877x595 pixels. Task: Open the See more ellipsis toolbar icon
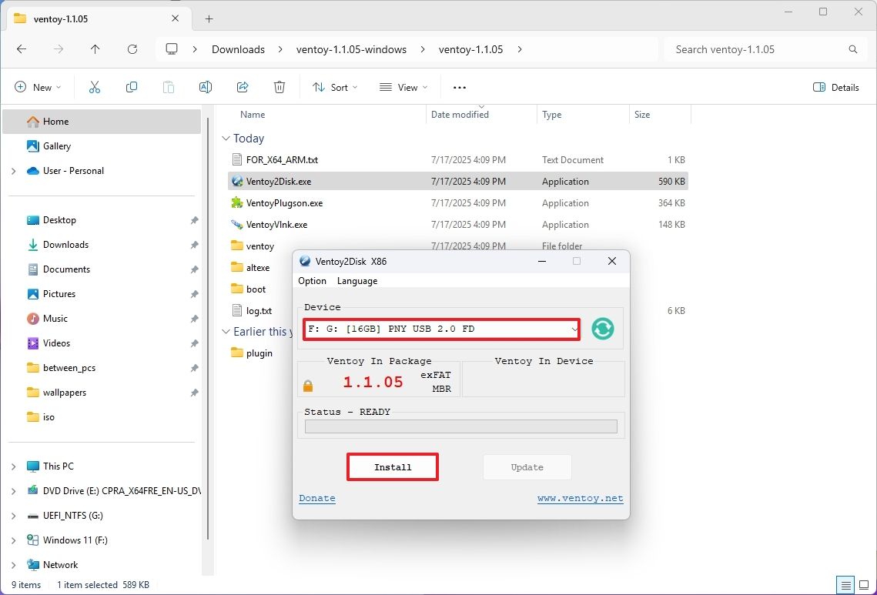[x=459, y=87]
